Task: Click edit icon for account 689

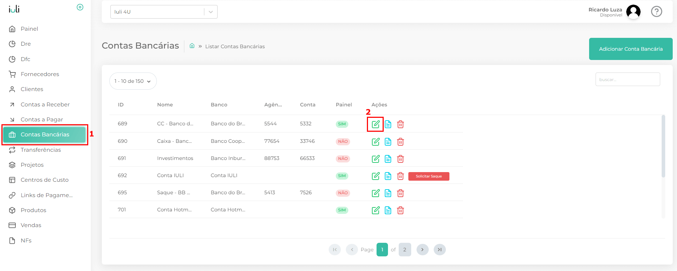Action: pyautogui.click(x=375, y=124)
